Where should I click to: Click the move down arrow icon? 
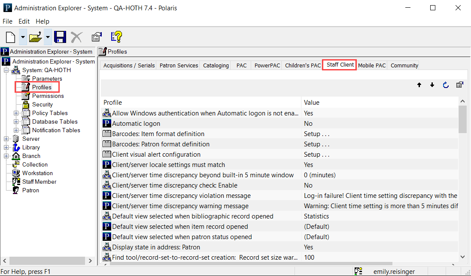click(432, 85)
